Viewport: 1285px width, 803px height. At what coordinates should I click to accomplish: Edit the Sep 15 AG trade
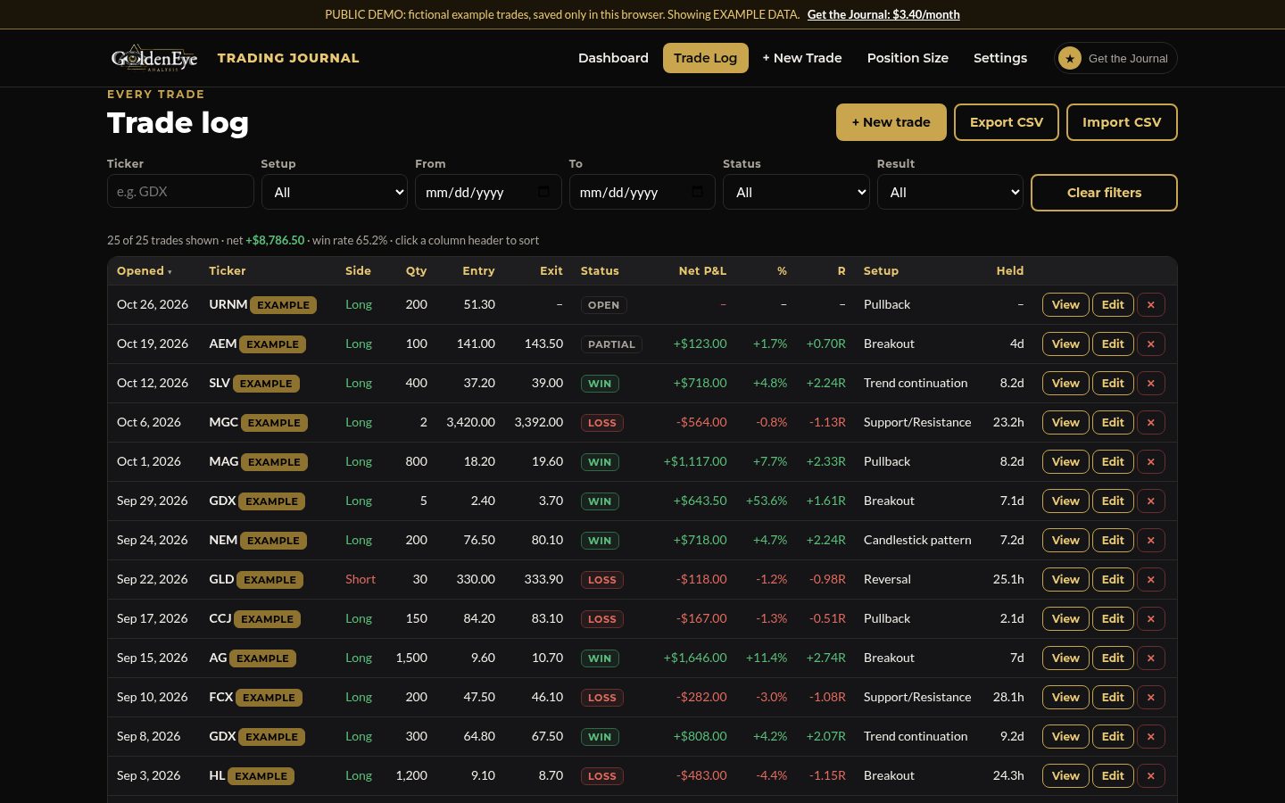(x=1113, y=658)
